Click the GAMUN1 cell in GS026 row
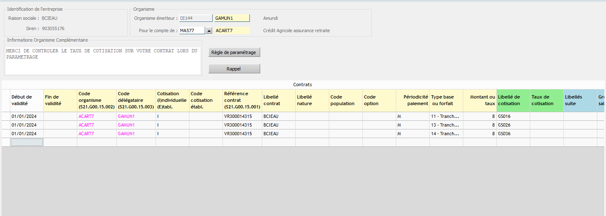Viewport: 606px width, 216px height. coord(136,125)
